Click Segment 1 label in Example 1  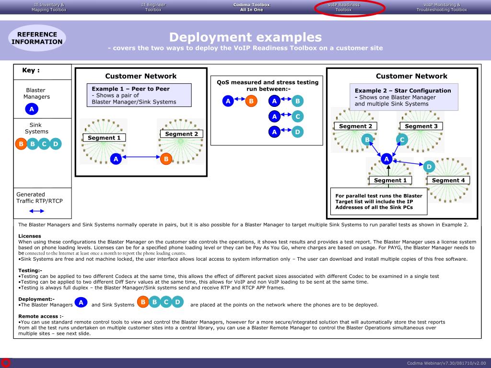[x=104, y=138]
